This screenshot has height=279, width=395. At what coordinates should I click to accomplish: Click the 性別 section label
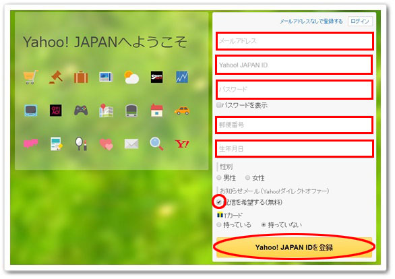[226, 166]
